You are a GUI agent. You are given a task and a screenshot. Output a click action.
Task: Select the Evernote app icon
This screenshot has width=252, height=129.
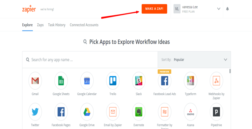click(139, 112)
